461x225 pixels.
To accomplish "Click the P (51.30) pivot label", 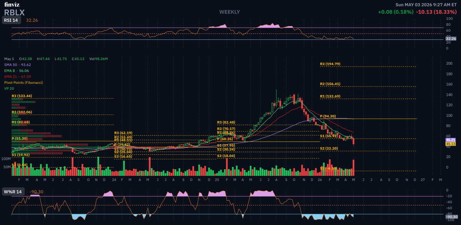I will (x=20, y=138).
